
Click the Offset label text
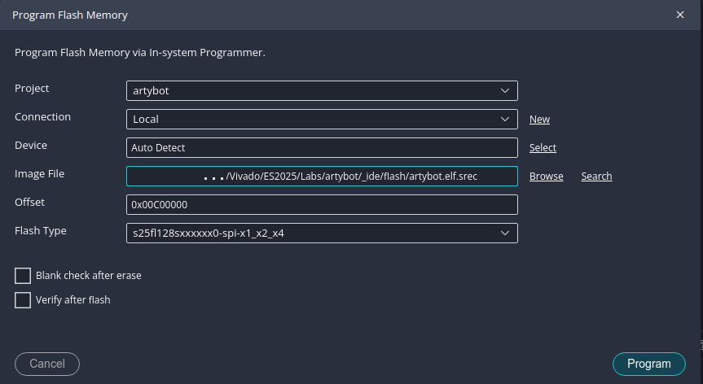[x=29, y=202]
